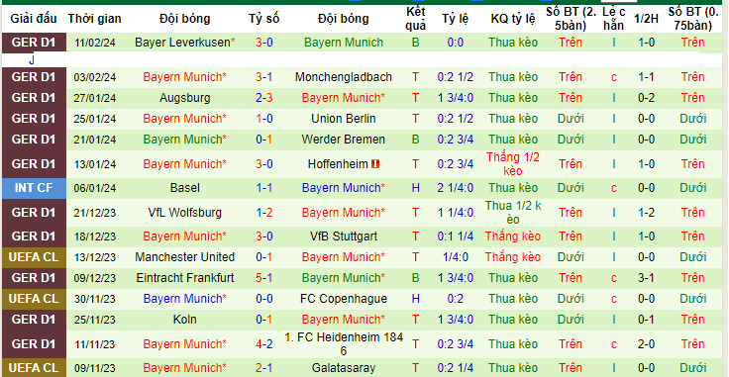Click the 'Tỷ lệ' column header
729x377 pixels.
point(456,19)
